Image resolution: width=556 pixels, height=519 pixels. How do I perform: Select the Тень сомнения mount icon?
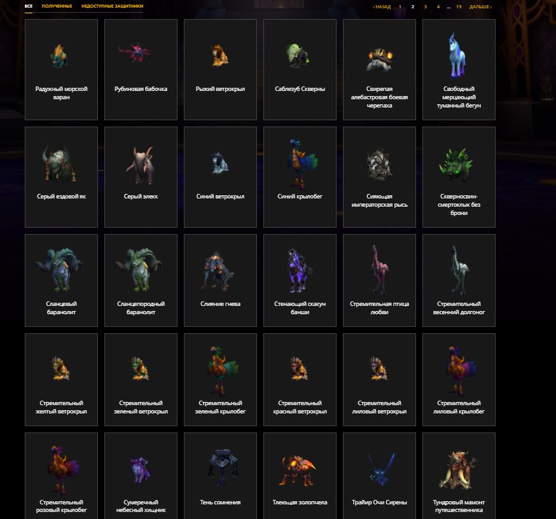223,467
